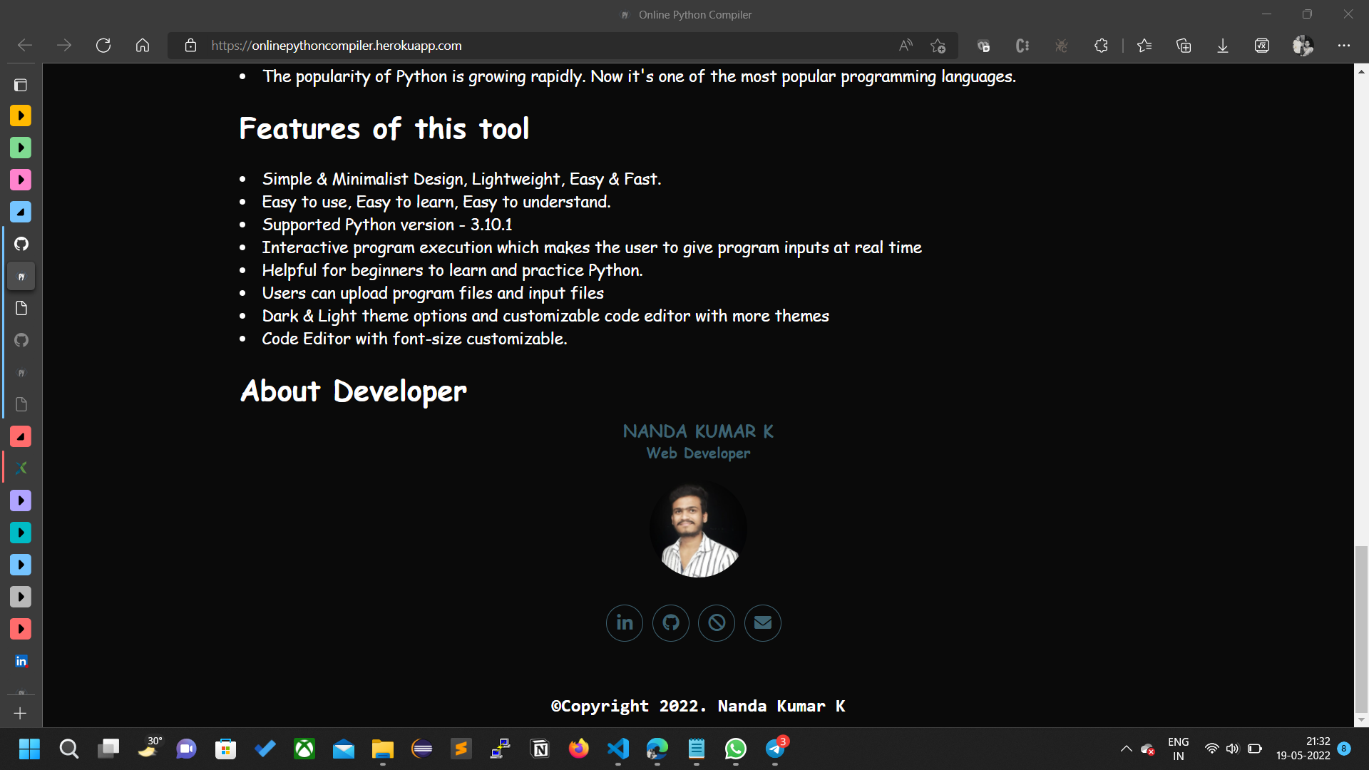
Task: Open the browser Extensions puzzle icon
Action: coord(1101,45)
